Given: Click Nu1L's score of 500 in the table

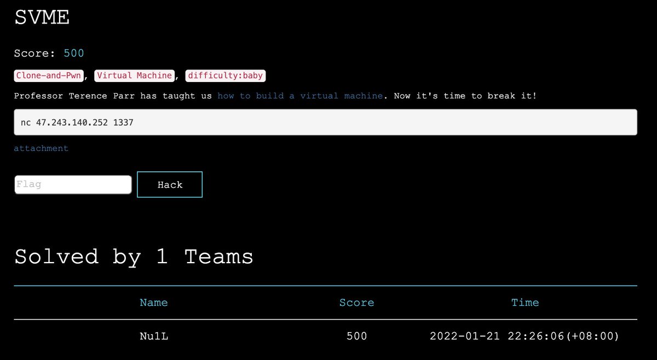Looking at the screenshot, I should (356, 336).
